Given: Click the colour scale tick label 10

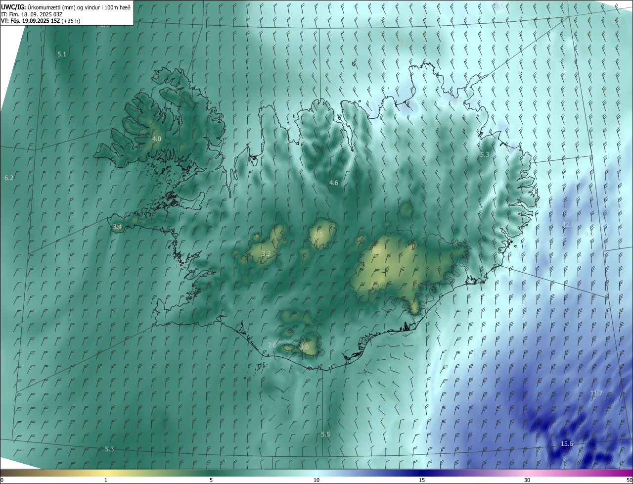Looking at the screenshot, I should pyautogui.click(x=316, y=480).
